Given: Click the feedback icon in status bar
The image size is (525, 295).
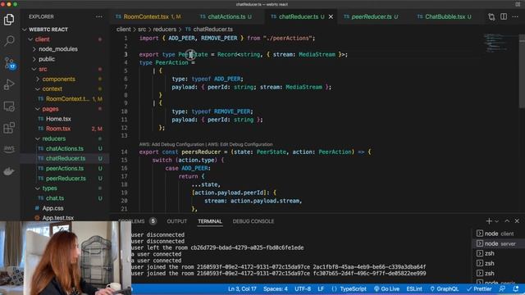Looking at the screenshot, I should pos(502,288).
